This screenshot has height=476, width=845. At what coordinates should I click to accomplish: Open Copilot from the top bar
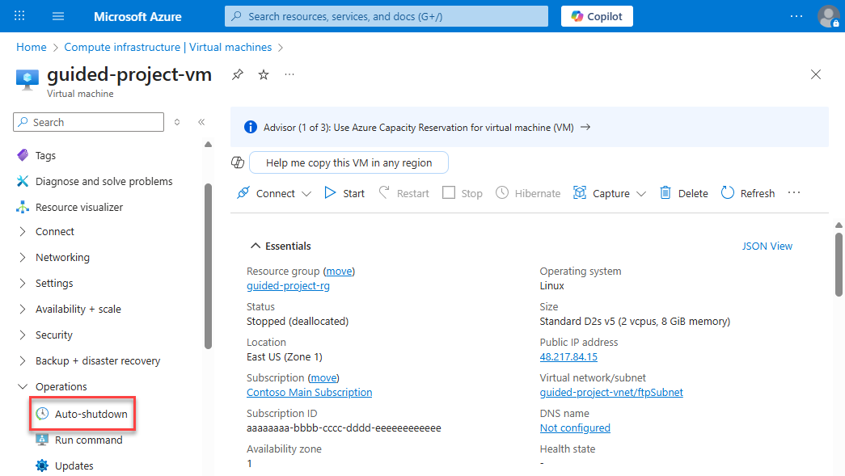click(597, 16)
